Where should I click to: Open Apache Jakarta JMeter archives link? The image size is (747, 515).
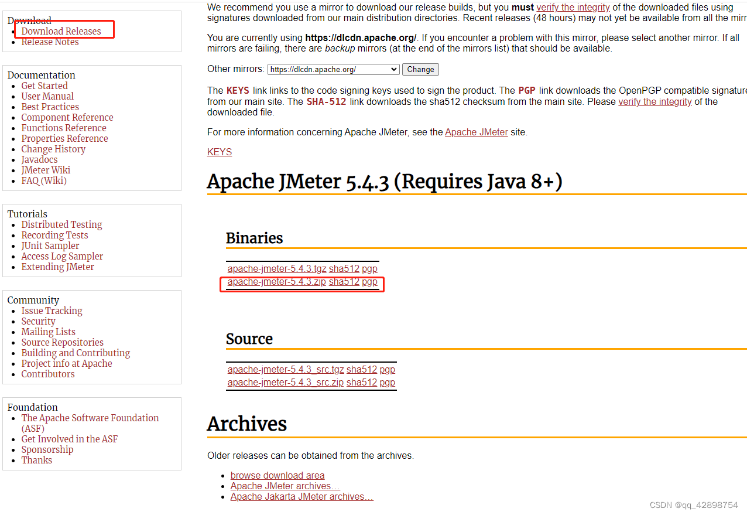point(302,497)
